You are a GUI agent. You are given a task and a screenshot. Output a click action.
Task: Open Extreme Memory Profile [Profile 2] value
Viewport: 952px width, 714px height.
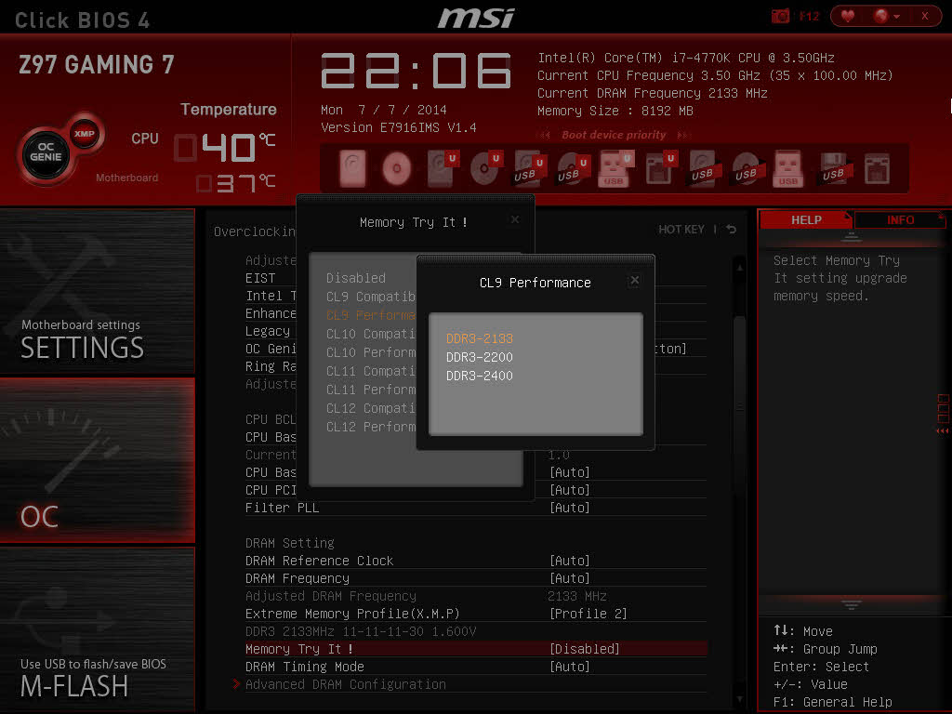click(x=588, y=614)
